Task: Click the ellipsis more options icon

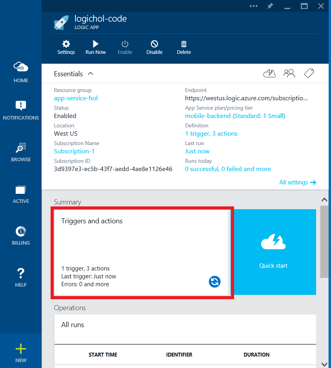Action: pos(253,6)
